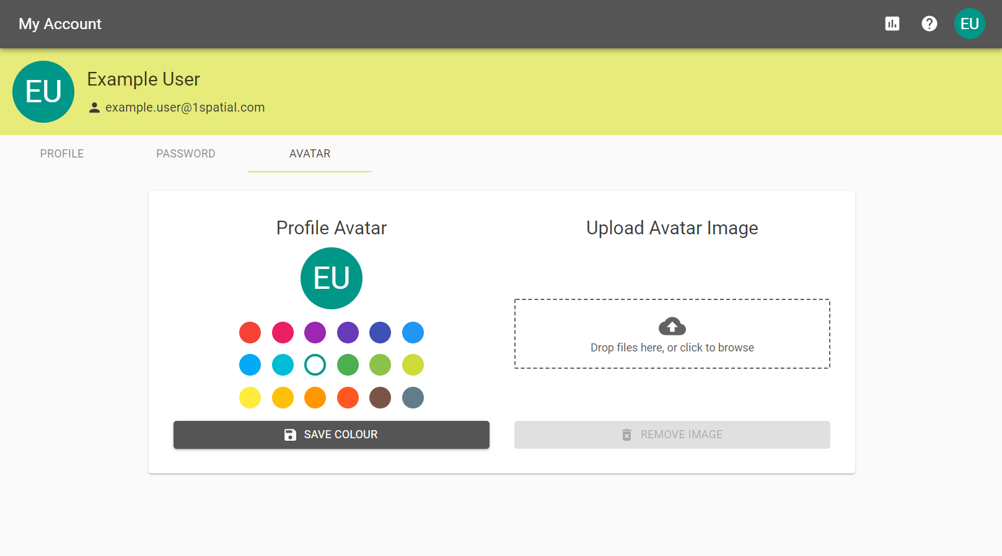Select the blue grey colour swatch

click(x=413, y=397)
